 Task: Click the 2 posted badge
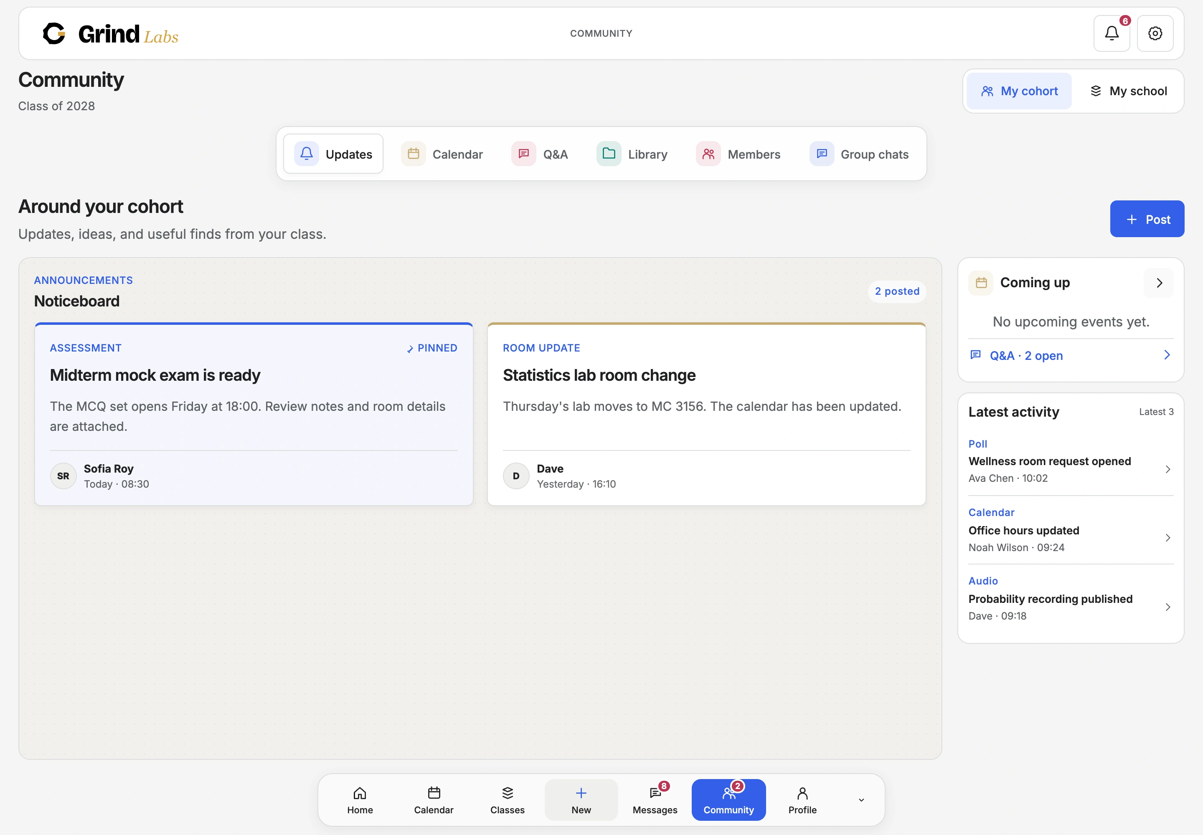point(897,291)
